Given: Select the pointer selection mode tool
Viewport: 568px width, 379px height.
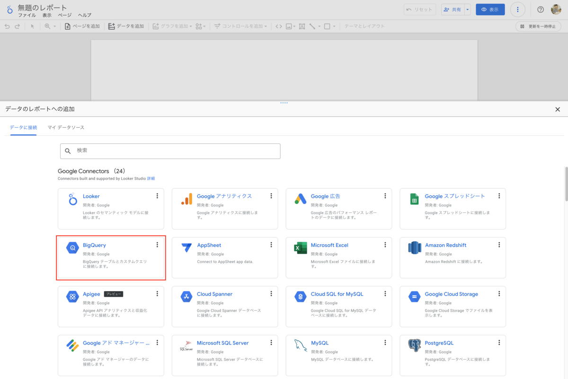Looking at the screenshot, I should 33,26.
